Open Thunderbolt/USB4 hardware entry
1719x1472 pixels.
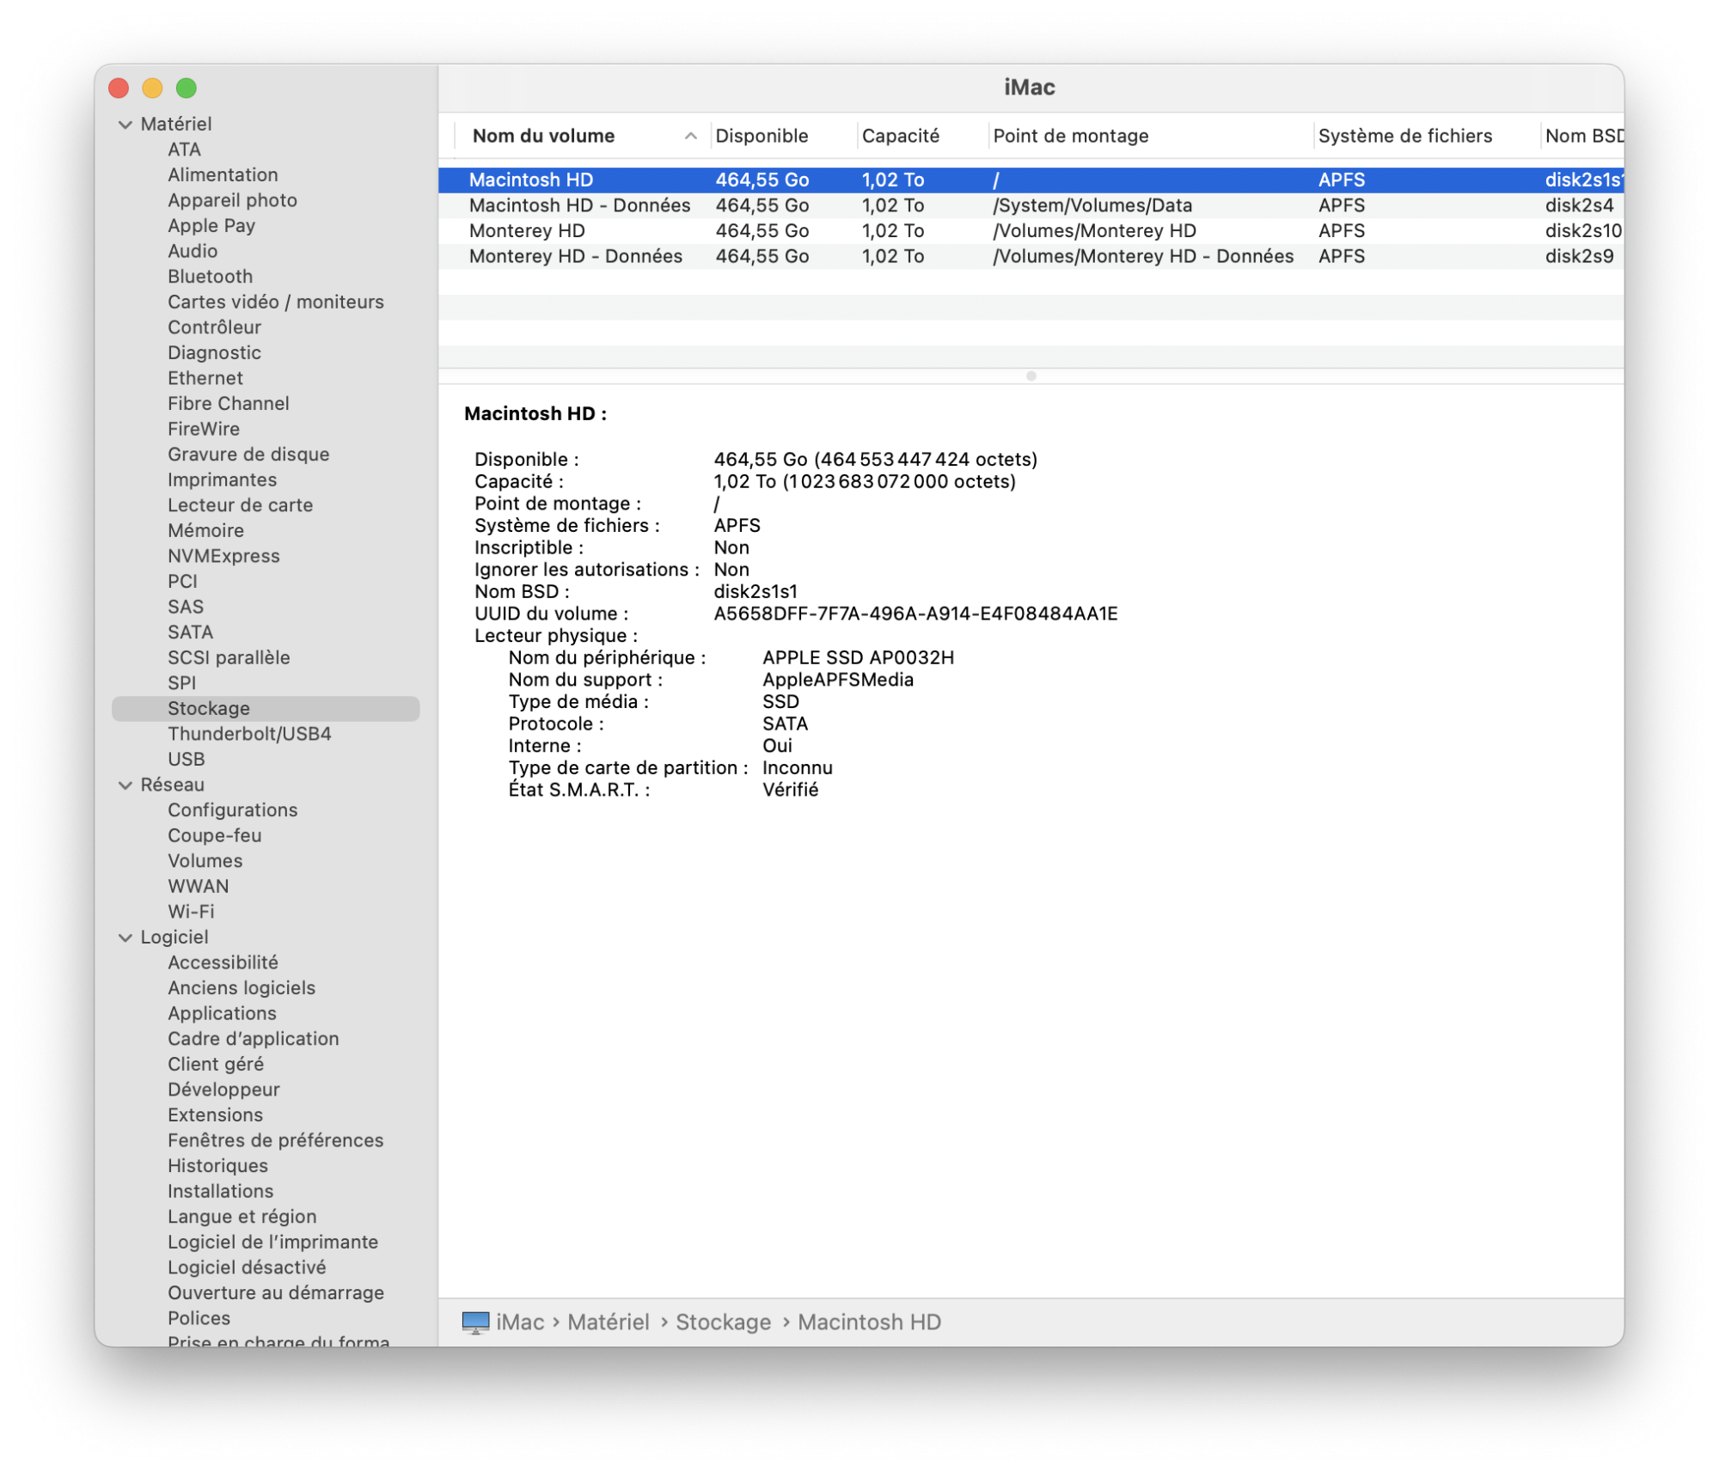[249, 734]
